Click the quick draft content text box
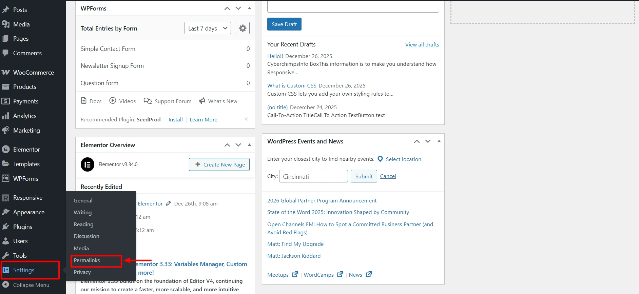 (353, 6)
